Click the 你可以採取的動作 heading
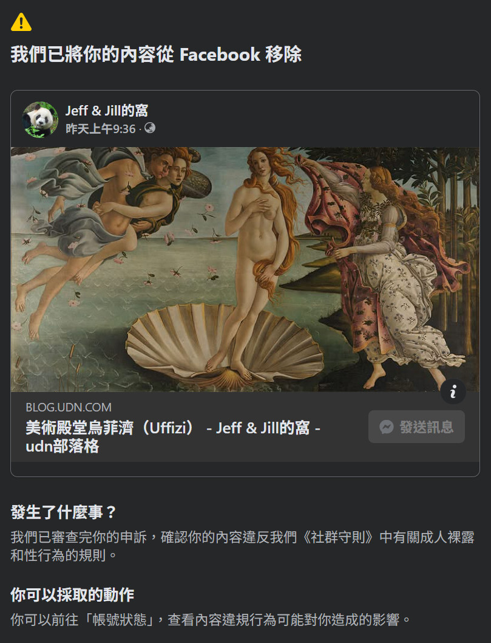The width and height of the screenshot is (491, 643). coord(72,594)
